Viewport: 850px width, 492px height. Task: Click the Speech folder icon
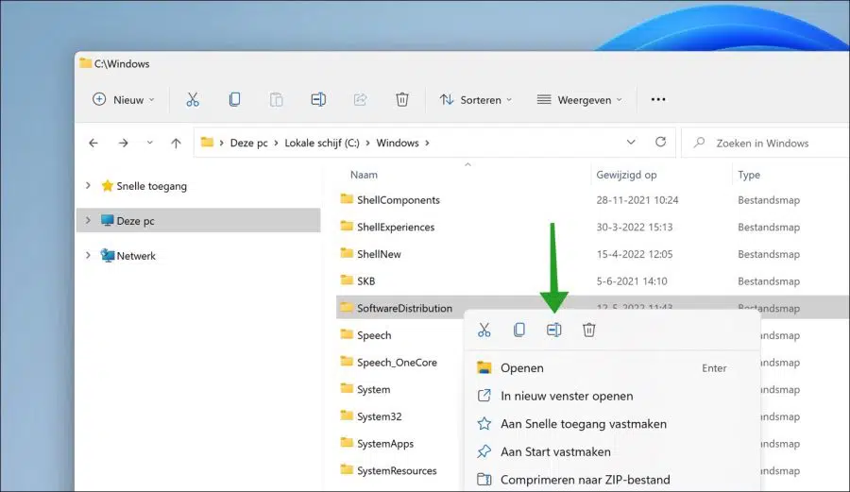[x=347, y=334]
